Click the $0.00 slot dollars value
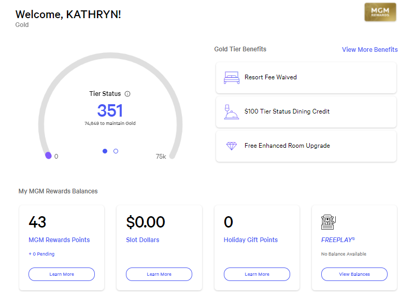414x296 pixels. 146,222
